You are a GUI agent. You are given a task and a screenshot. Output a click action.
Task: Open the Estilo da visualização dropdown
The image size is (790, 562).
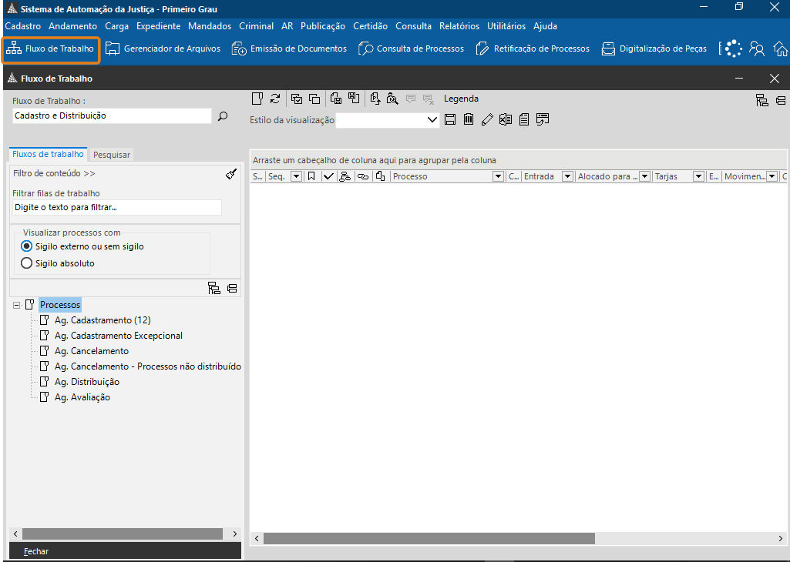pos(432,120)
